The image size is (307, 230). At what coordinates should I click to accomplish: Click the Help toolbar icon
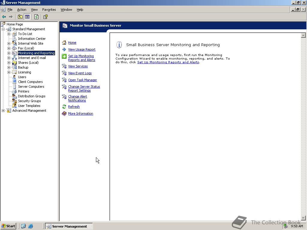point(46,17)
